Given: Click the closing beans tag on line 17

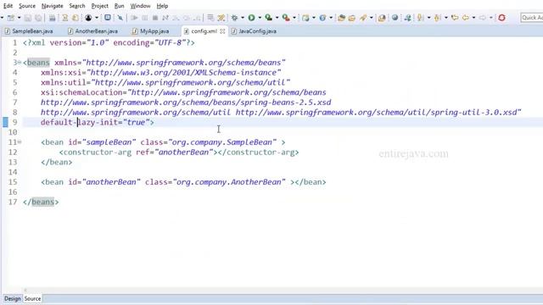Looking at the screenshot, I should 41,202.
